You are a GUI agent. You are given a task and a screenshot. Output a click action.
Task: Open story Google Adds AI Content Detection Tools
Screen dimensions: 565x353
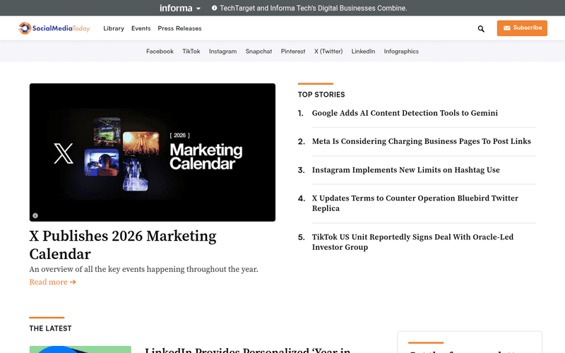pos(405,113)
